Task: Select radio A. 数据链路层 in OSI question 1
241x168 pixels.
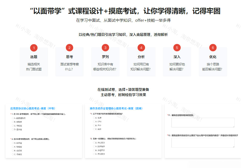Action: 13,118
